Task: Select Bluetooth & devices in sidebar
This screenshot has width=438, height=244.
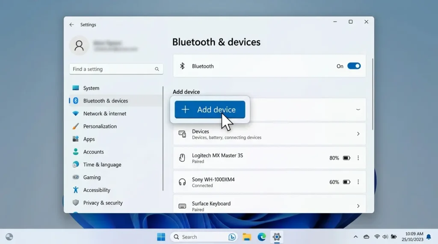Action: tap(115, 101)
